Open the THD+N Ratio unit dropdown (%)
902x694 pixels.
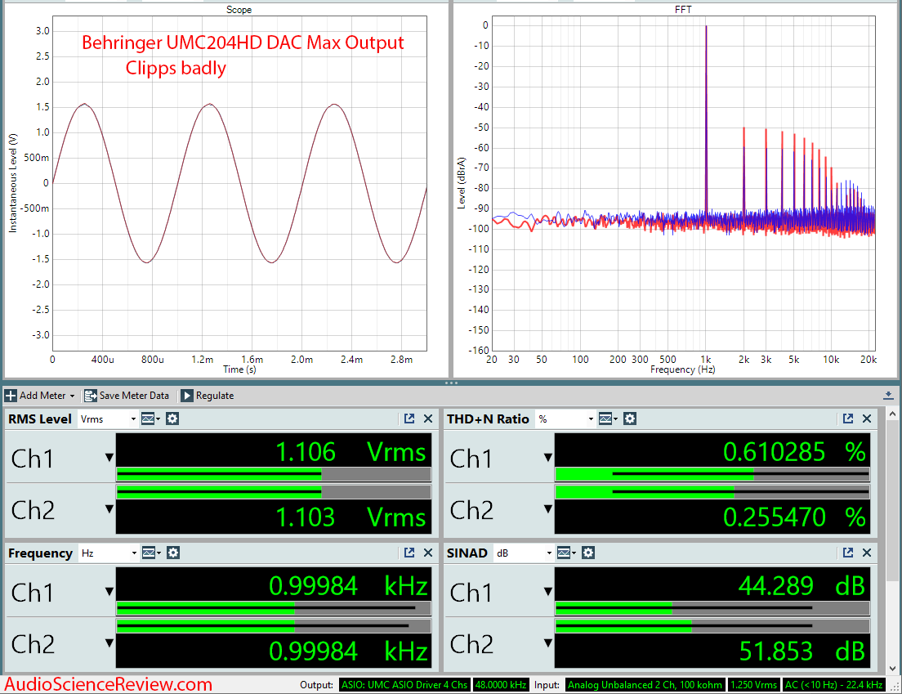[x=565, y=419]
